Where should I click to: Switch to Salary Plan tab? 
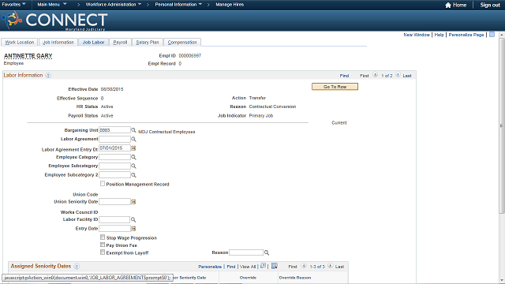point(148,42)
